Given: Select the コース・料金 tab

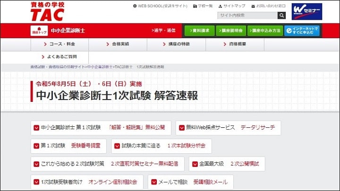Looking at the screenshot, I should tap(59, 44).
